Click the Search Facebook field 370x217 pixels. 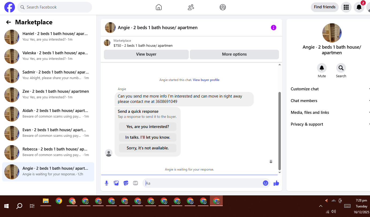point(55,7)
